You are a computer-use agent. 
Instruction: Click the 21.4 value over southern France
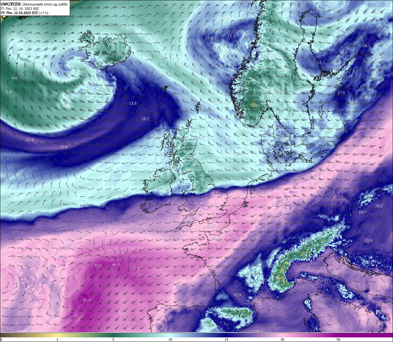pyautogui.click(x=237, y=295)
